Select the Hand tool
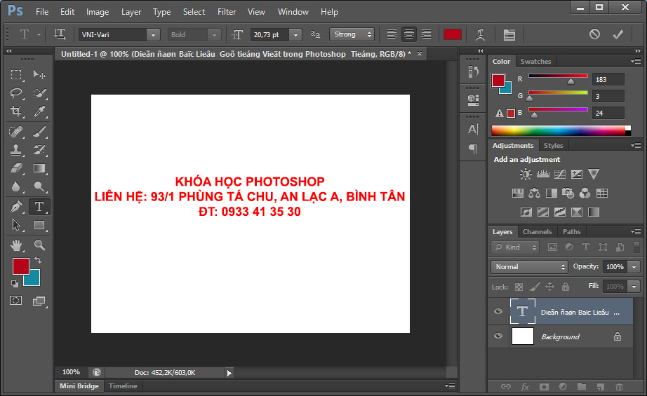The image size is (647, 396). (x=16, y=245)
